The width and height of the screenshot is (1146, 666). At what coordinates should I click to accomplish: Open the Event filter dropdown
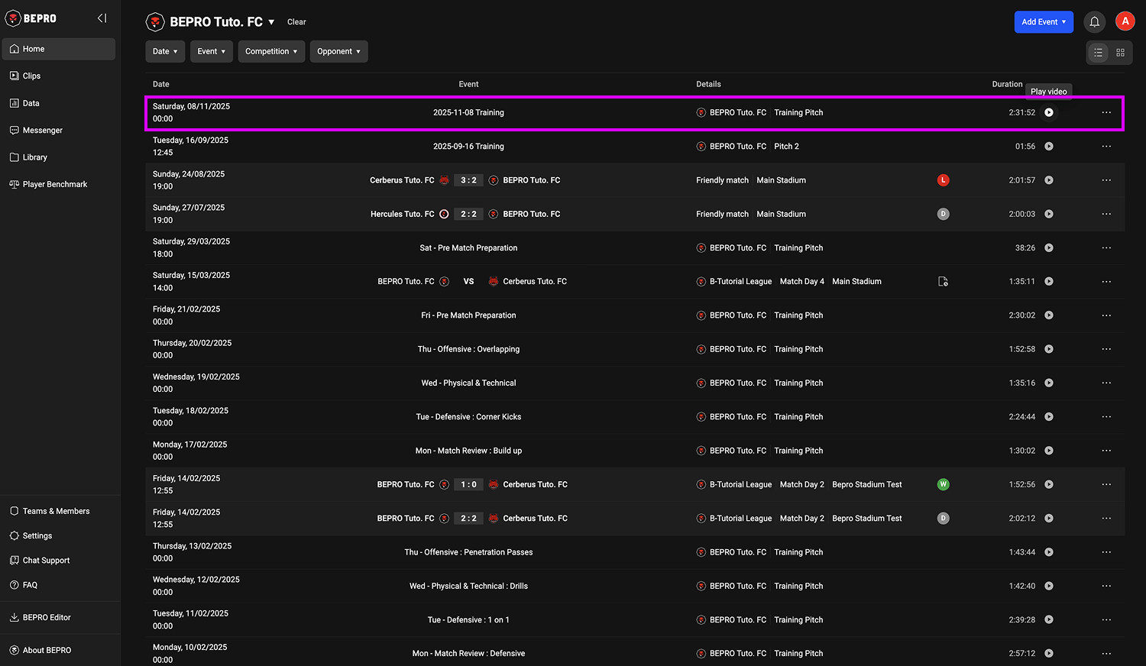pos(212,51)
